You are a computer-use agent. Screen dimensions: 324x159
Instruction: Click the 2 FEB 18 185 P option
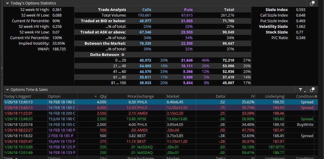(61, 136)
